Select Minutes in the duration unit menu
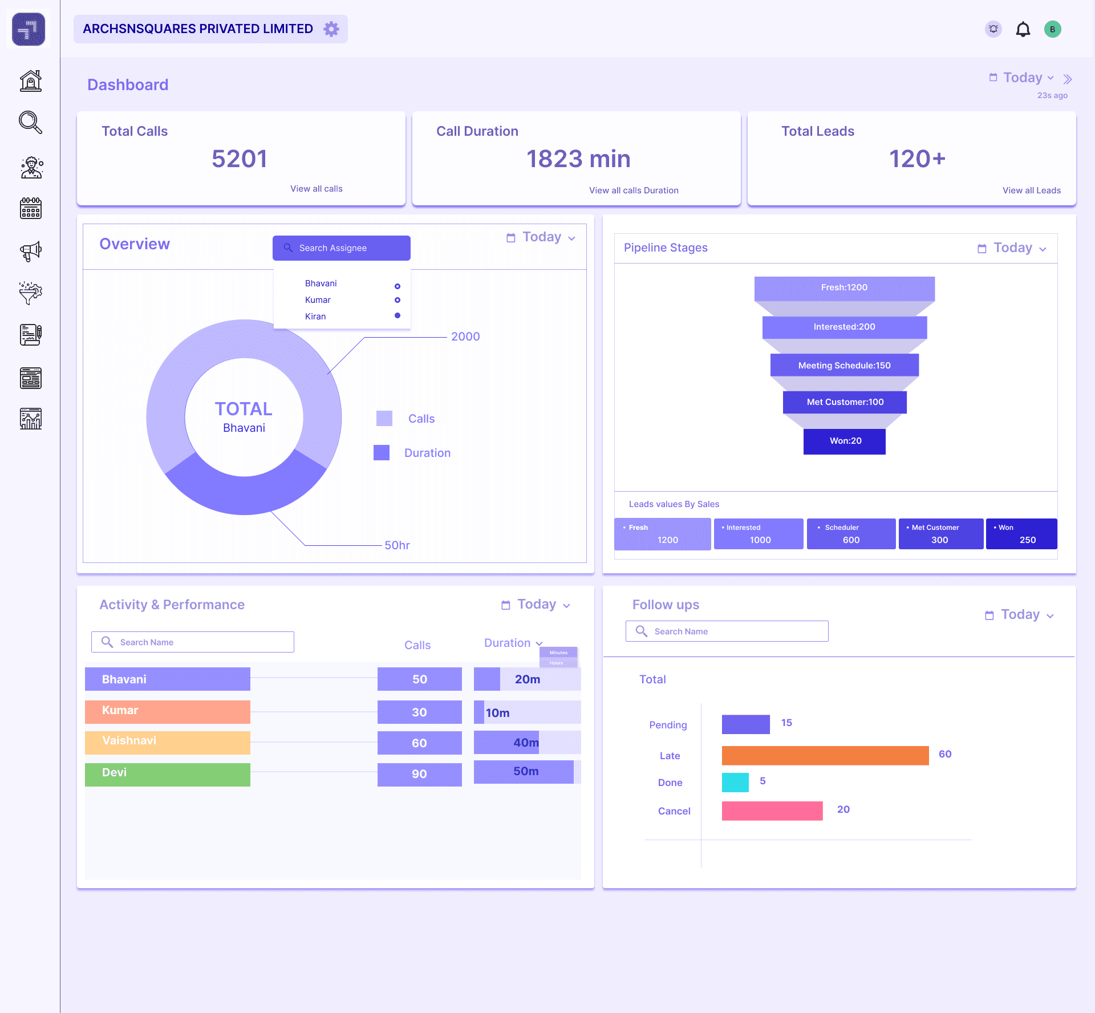1095x1013 pixels. (558, 652)
